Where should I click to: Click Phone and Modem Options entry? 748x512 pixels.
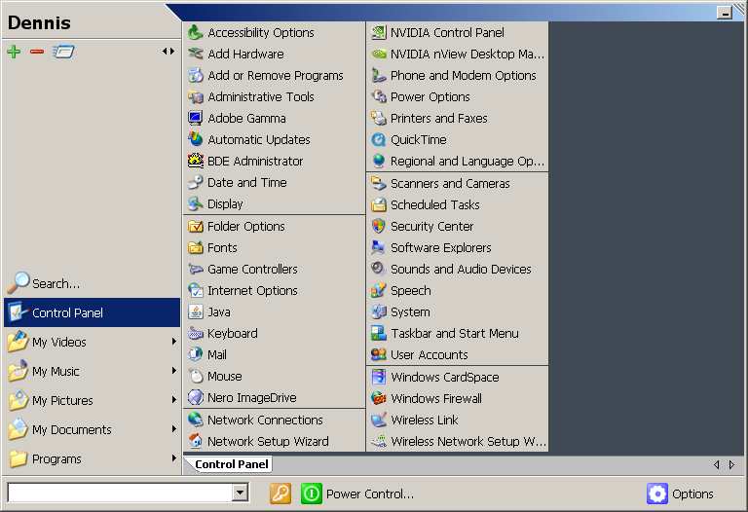457,75
